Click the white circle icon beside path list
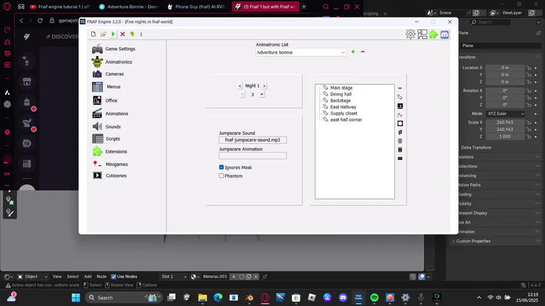The image size is (545, 306). 400,123
